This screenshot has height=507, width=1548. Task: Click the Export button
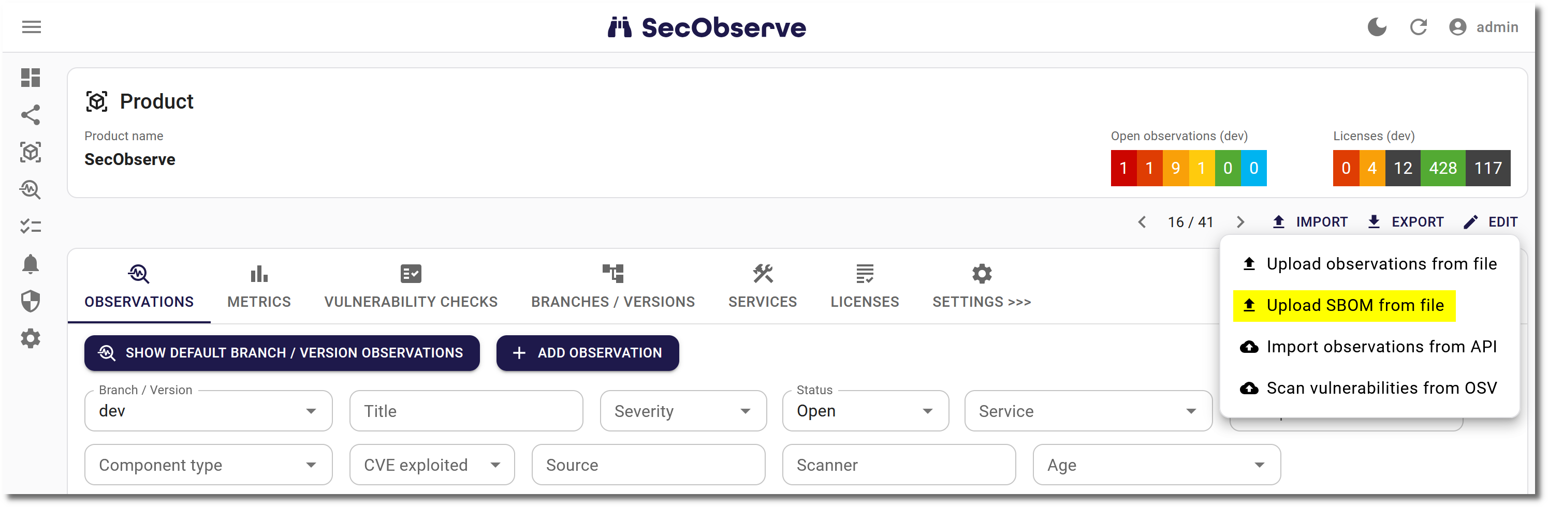[x=1406, y=222]
